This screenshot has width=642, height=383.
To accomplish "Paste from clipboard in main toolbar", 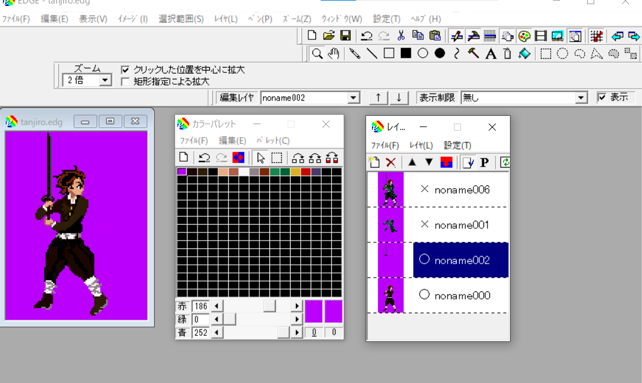I will pos(435,36).
